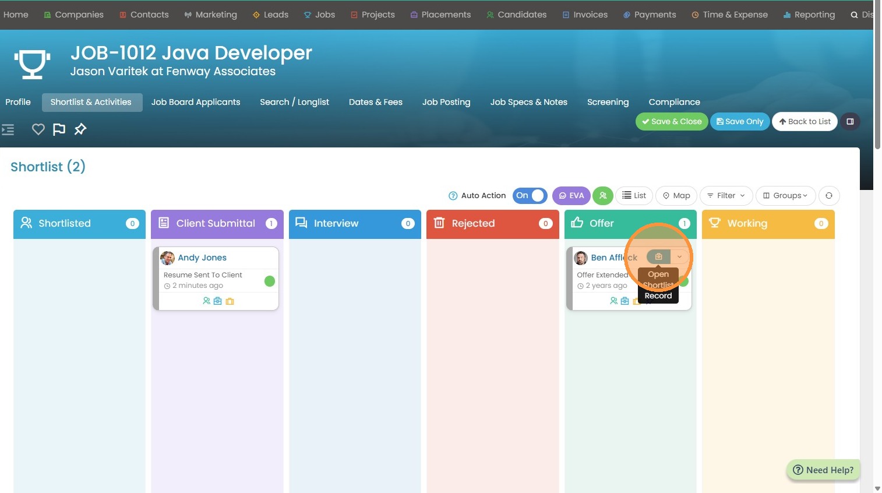
Task: Turn off the Auto Action switch
Action: tap(530, 196)
